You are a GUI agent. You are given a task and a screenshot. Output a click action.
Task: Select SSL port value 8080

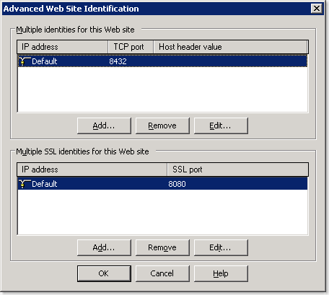point(177,184)
